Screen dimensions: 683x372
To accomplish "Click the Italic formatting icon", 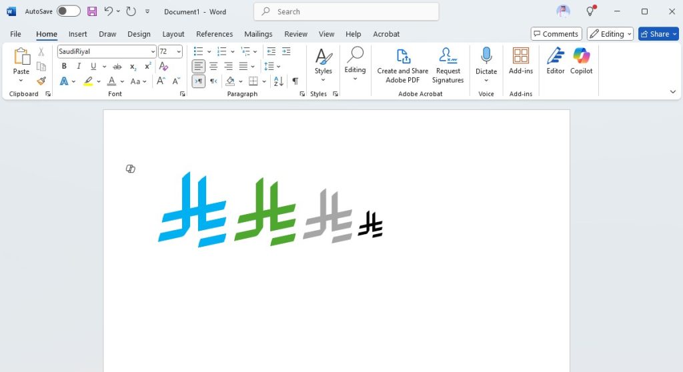I will tap(79, 66).
